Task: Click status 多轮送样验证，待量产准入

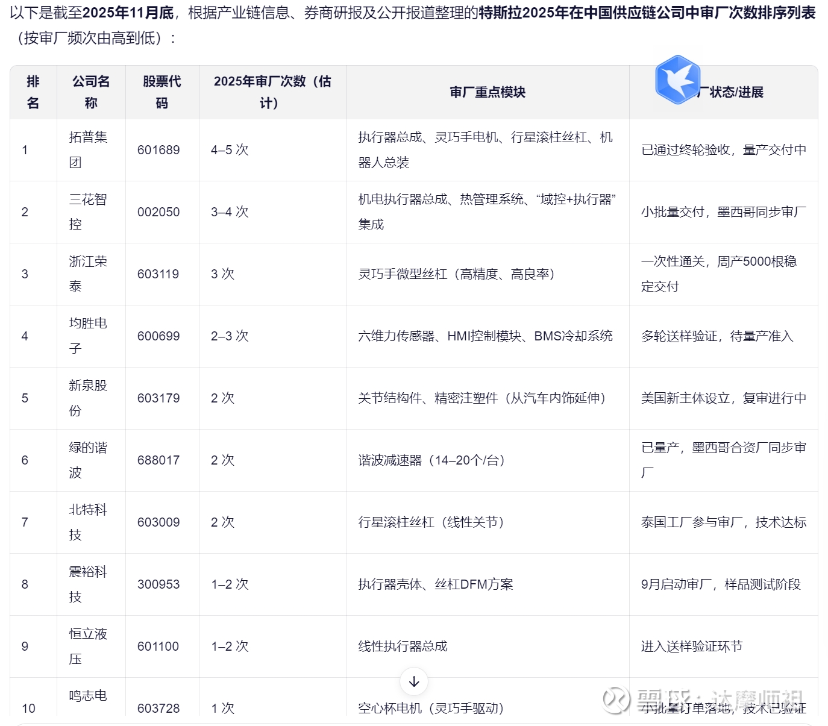Action: pos(717,336)
